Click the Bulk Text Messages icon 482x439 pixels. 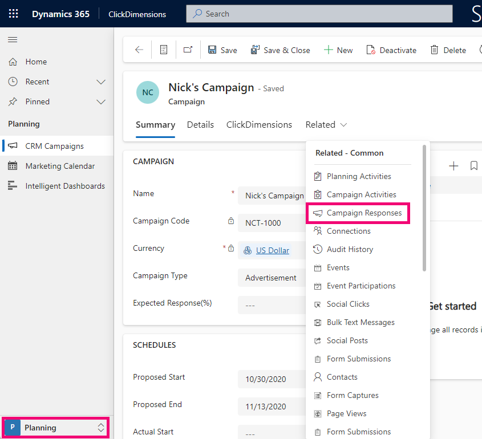click(318, 323)
